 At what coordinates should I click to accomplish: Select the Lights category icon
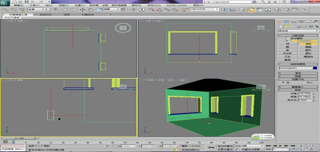(293, 27)
